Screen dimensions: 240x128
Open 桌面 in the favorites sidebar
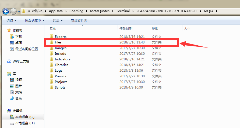tap(16, 43)
